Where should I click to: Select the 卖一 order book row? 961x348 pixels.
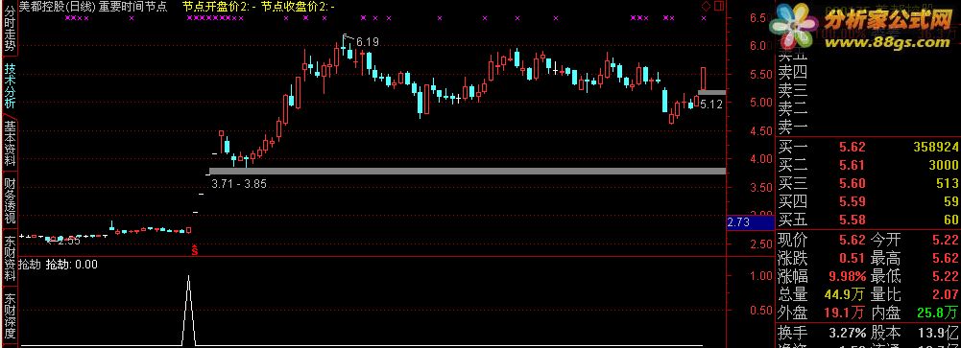coord(793,128)
